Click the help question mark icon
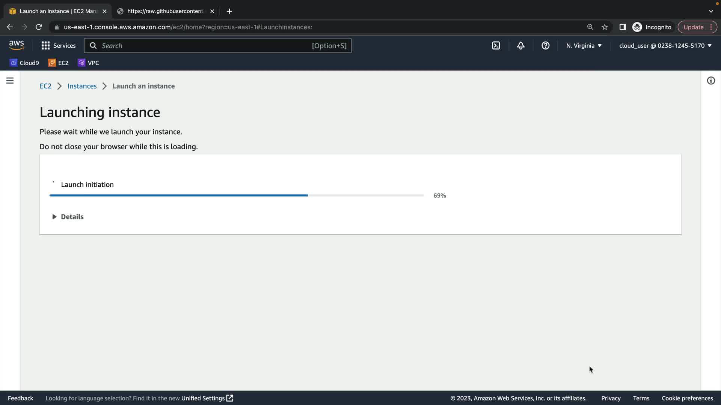 coord(545,46)
